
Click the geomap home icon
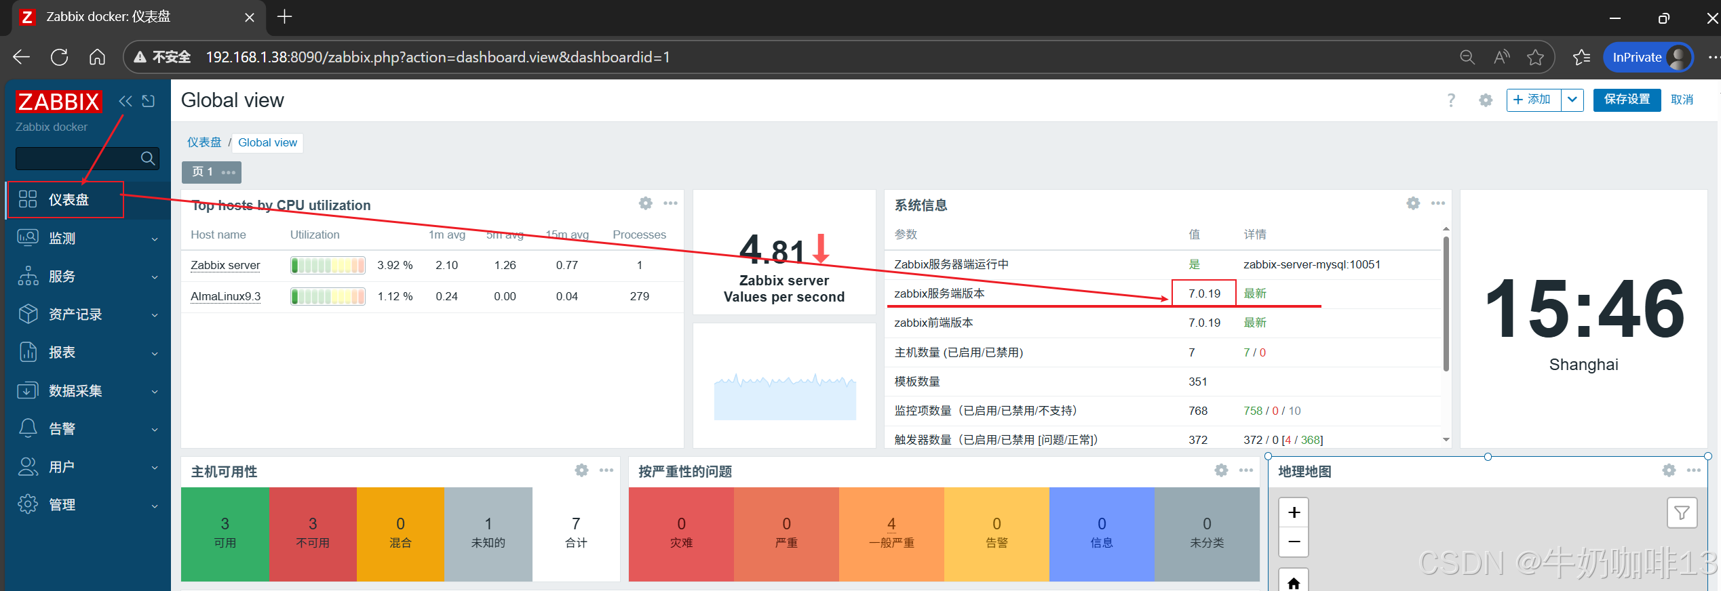tap(1294, 582)
